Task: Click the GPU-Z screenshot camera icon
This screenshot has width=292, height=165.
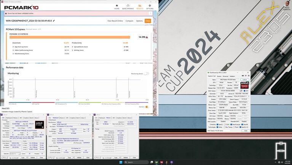Action: [x=243, y=76]
